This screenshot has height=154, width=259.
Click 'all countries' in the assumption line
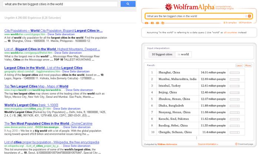tap(230, 32)
